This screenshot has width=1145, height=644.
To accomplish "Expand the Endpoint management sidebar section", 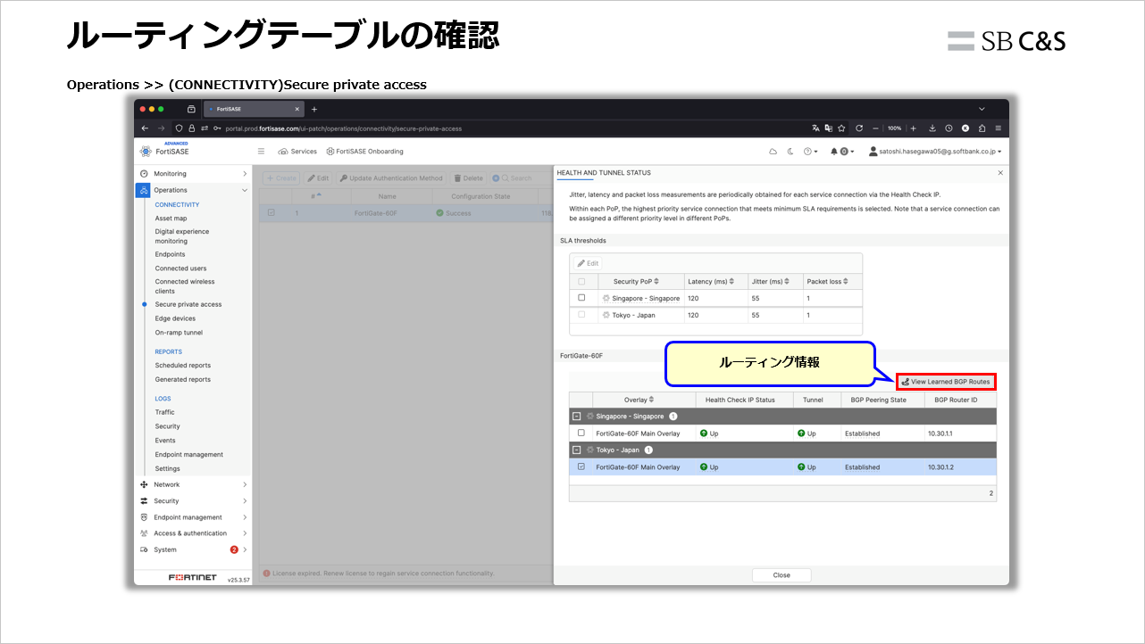I will point(193,517).
